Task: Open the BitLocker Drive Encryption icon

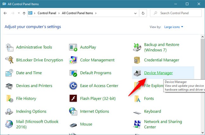Action: pos(9,60)
